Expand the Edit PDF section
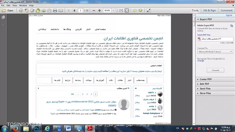 coord(215,84)
